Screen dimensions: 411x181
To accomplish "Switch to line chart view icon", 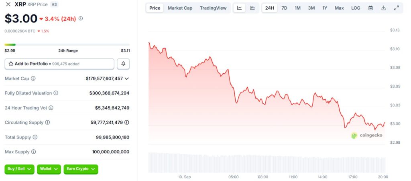I will coord(240,8).
